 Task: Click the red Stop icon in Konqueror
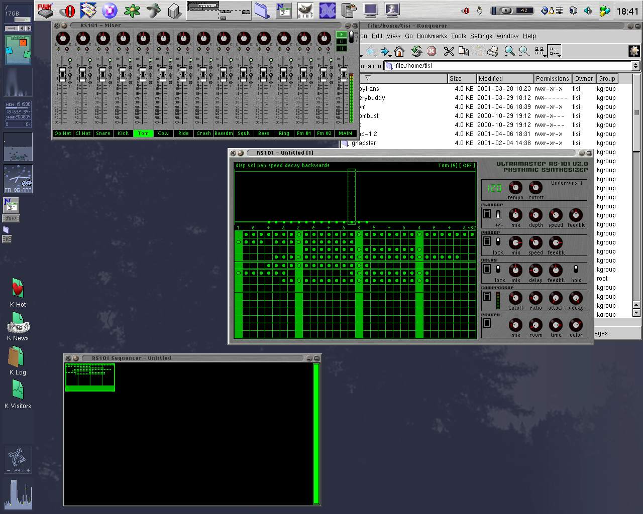[431, 51]
